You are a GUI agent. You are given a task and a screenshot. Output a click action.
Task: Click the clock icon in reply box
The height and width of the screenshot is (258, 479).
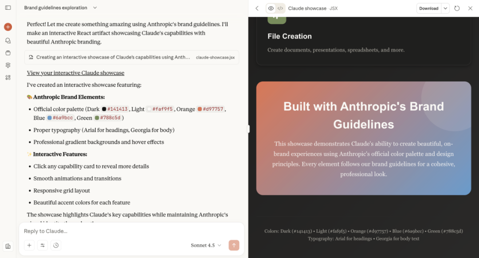pos(56,245)
